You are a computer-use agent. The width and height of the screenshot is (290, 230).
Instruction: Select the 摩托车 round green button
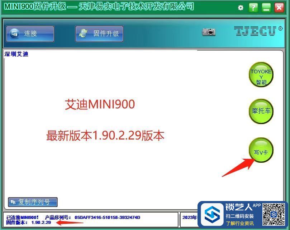tap(261, 111)
